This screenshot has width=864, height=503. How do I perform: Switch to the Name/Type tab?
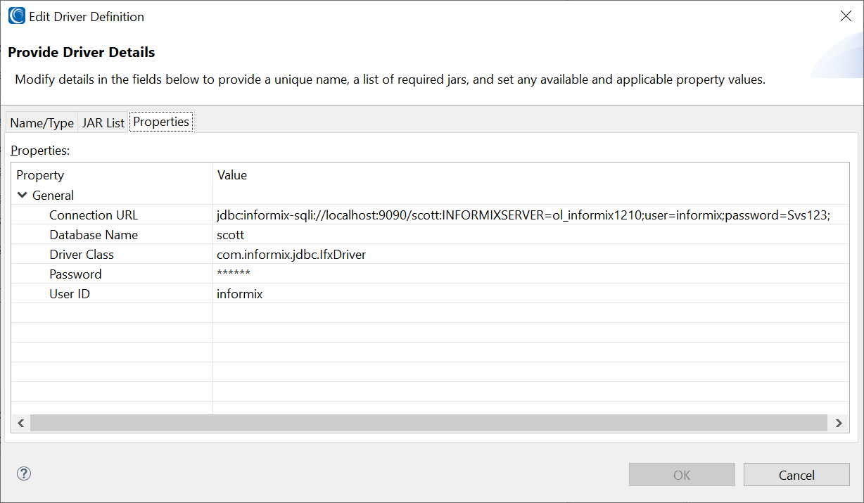click(x=42, y=122)
